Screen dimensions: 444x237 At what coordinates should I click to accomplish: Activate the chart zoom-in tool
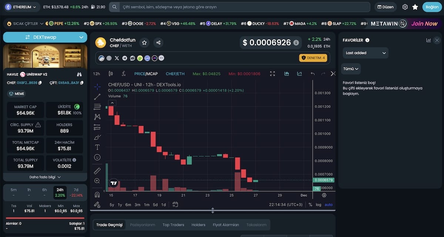[97, 181]
